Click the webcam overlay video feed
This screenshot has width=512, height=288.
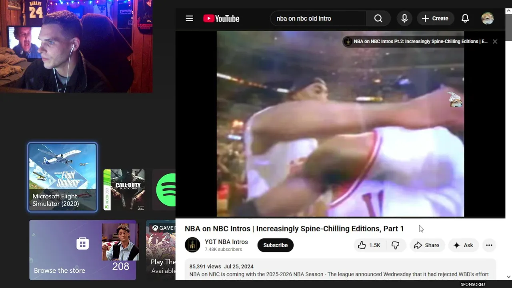tap(76, 46)
